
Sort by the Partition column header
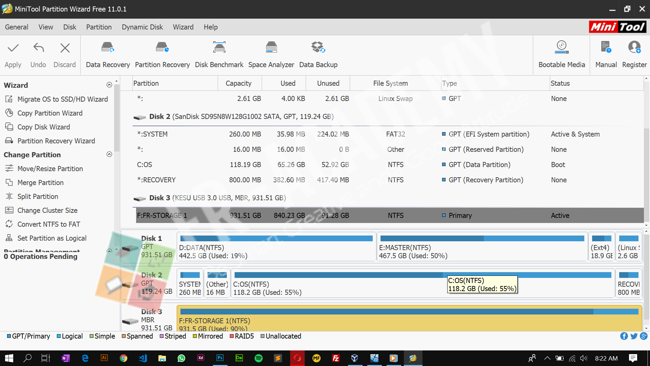[x=175, y=83]
